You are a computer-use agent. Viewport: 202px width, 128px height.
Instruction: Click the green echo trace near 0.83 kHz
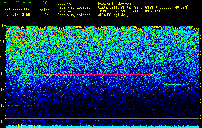pos(175,84)
